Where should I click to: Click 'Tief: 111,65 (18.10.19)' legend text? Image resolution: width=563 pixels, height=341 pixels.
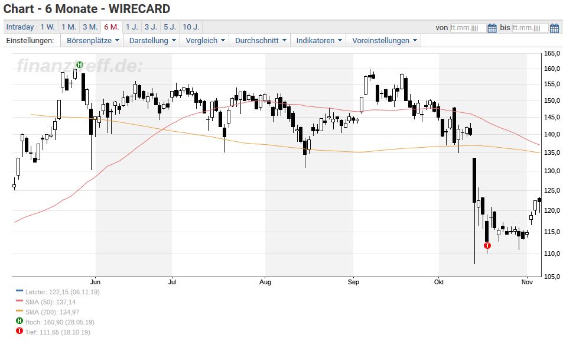tap(58, 332)
